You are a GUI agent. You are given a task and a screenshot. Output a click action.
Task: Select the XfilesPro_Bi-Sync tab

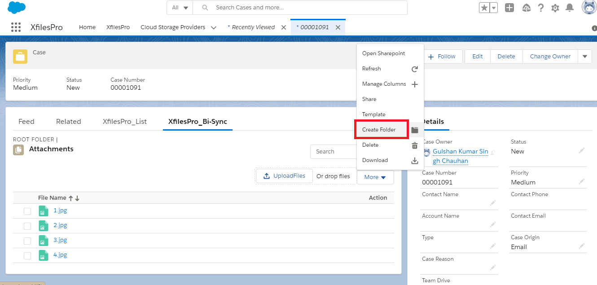[x=198, y=122]
